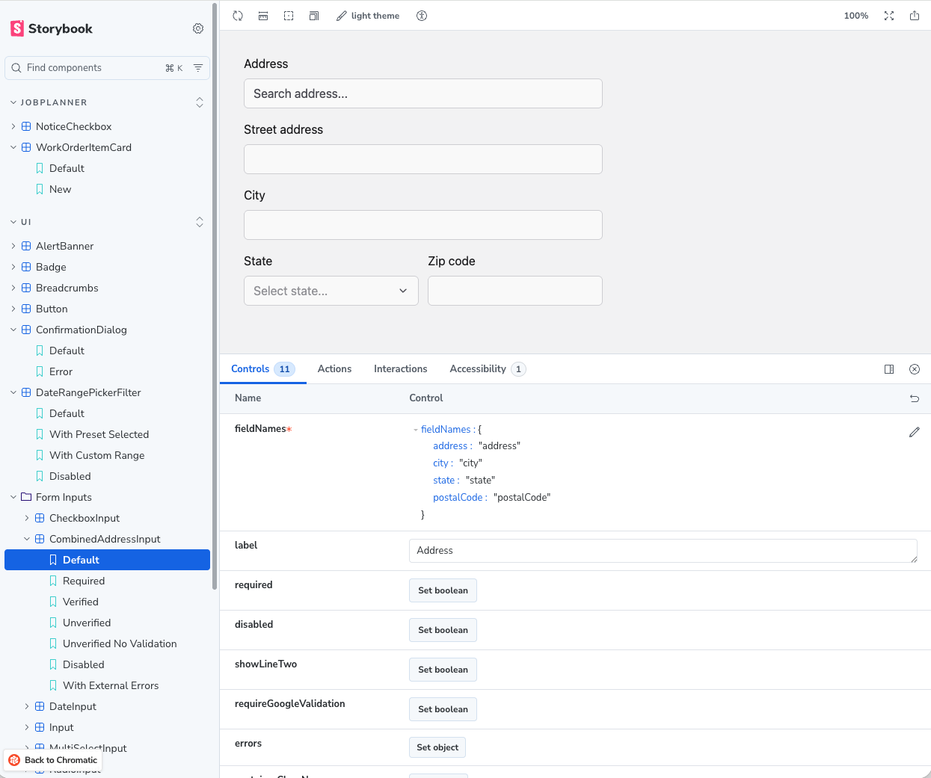Open the Select state dropdown
This screenshot has width=931, height=778.
point(331,291)
